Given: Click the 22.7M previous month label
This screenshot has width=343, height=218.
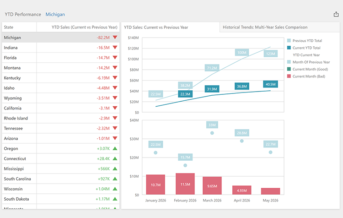Looking at the screenshot, I should 271,144.
